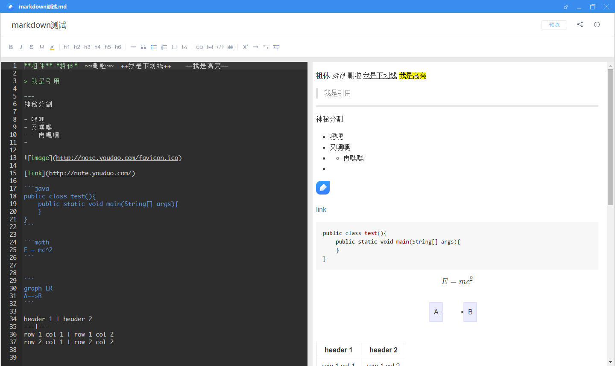Click 'header 1 | header 2' in editor
Image resolution: width=615 pixels, height=366 pixels.
(58, 319)
